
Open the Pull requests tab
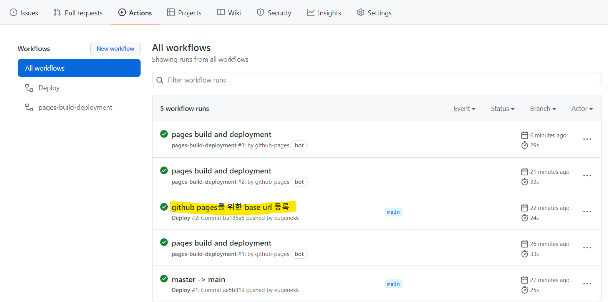click(78, 13)
